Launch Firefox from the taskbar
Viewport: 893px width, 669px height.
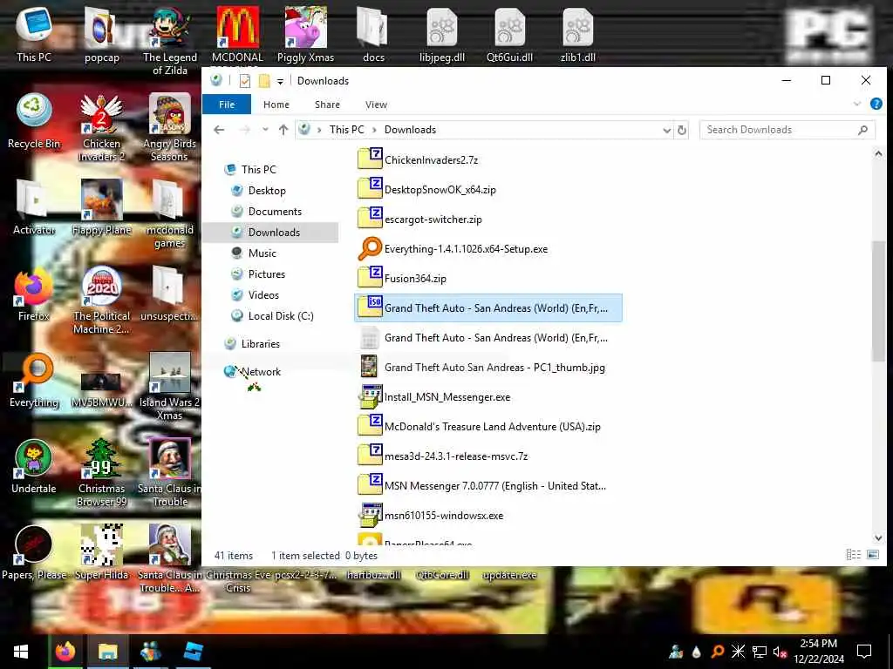coord(65,652)
